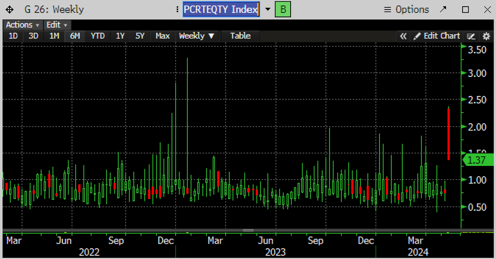
Task: Click the double left chevron collapse icon
Action: [403, 36]
